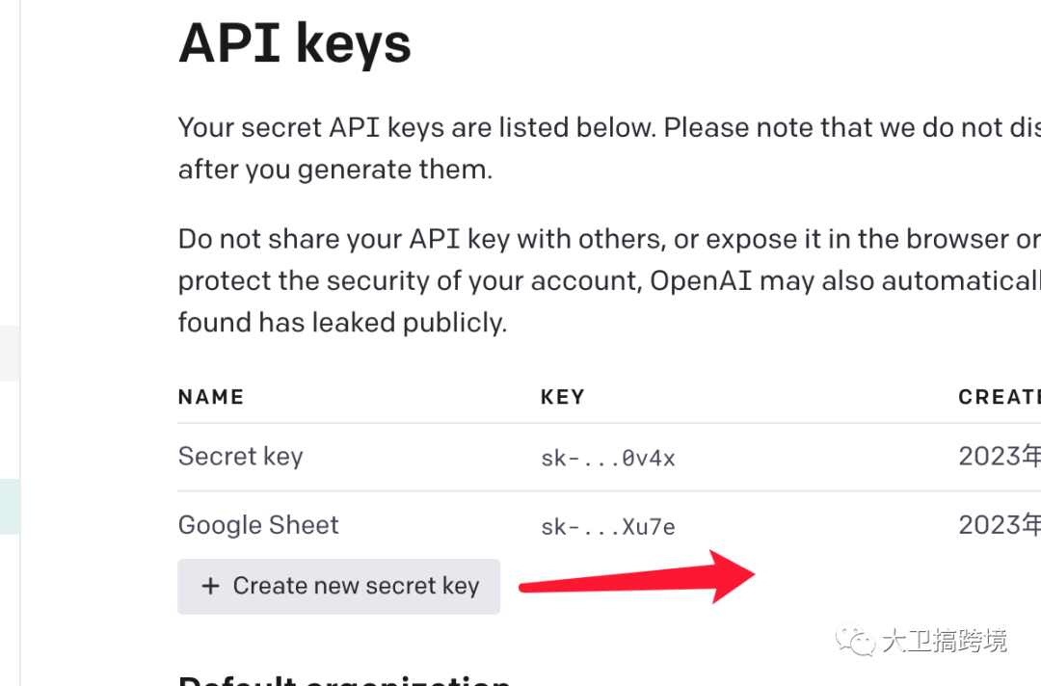Click the WeChat logo watermark icon
Viewport: 1041px width, 686px height.
point(856,640)
